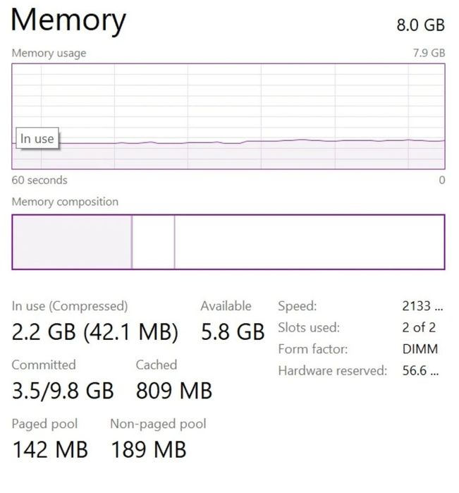Click the 3.5/9.8 GB Committed value
459x493 pixels.
tap(63, 391)
